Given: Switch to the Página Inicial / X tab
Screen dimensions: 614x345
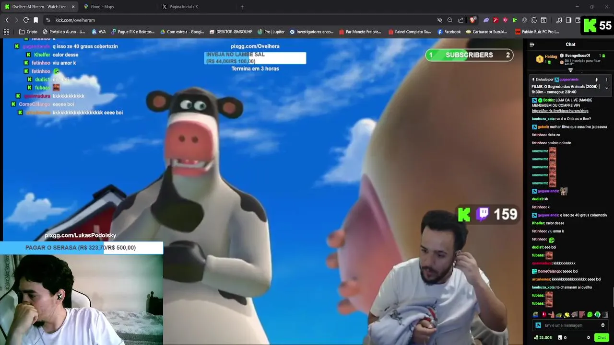Looking at the screenshot, I should click(197, 7).
